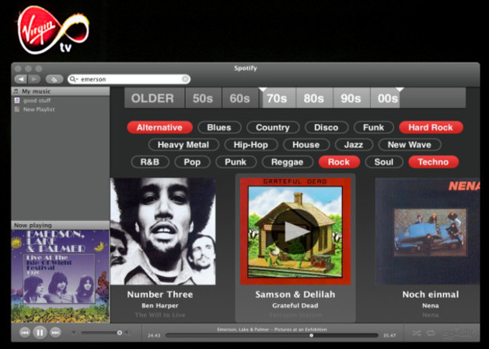
Task: Click the Now playing panel header
Action: [x=61, y=225]
